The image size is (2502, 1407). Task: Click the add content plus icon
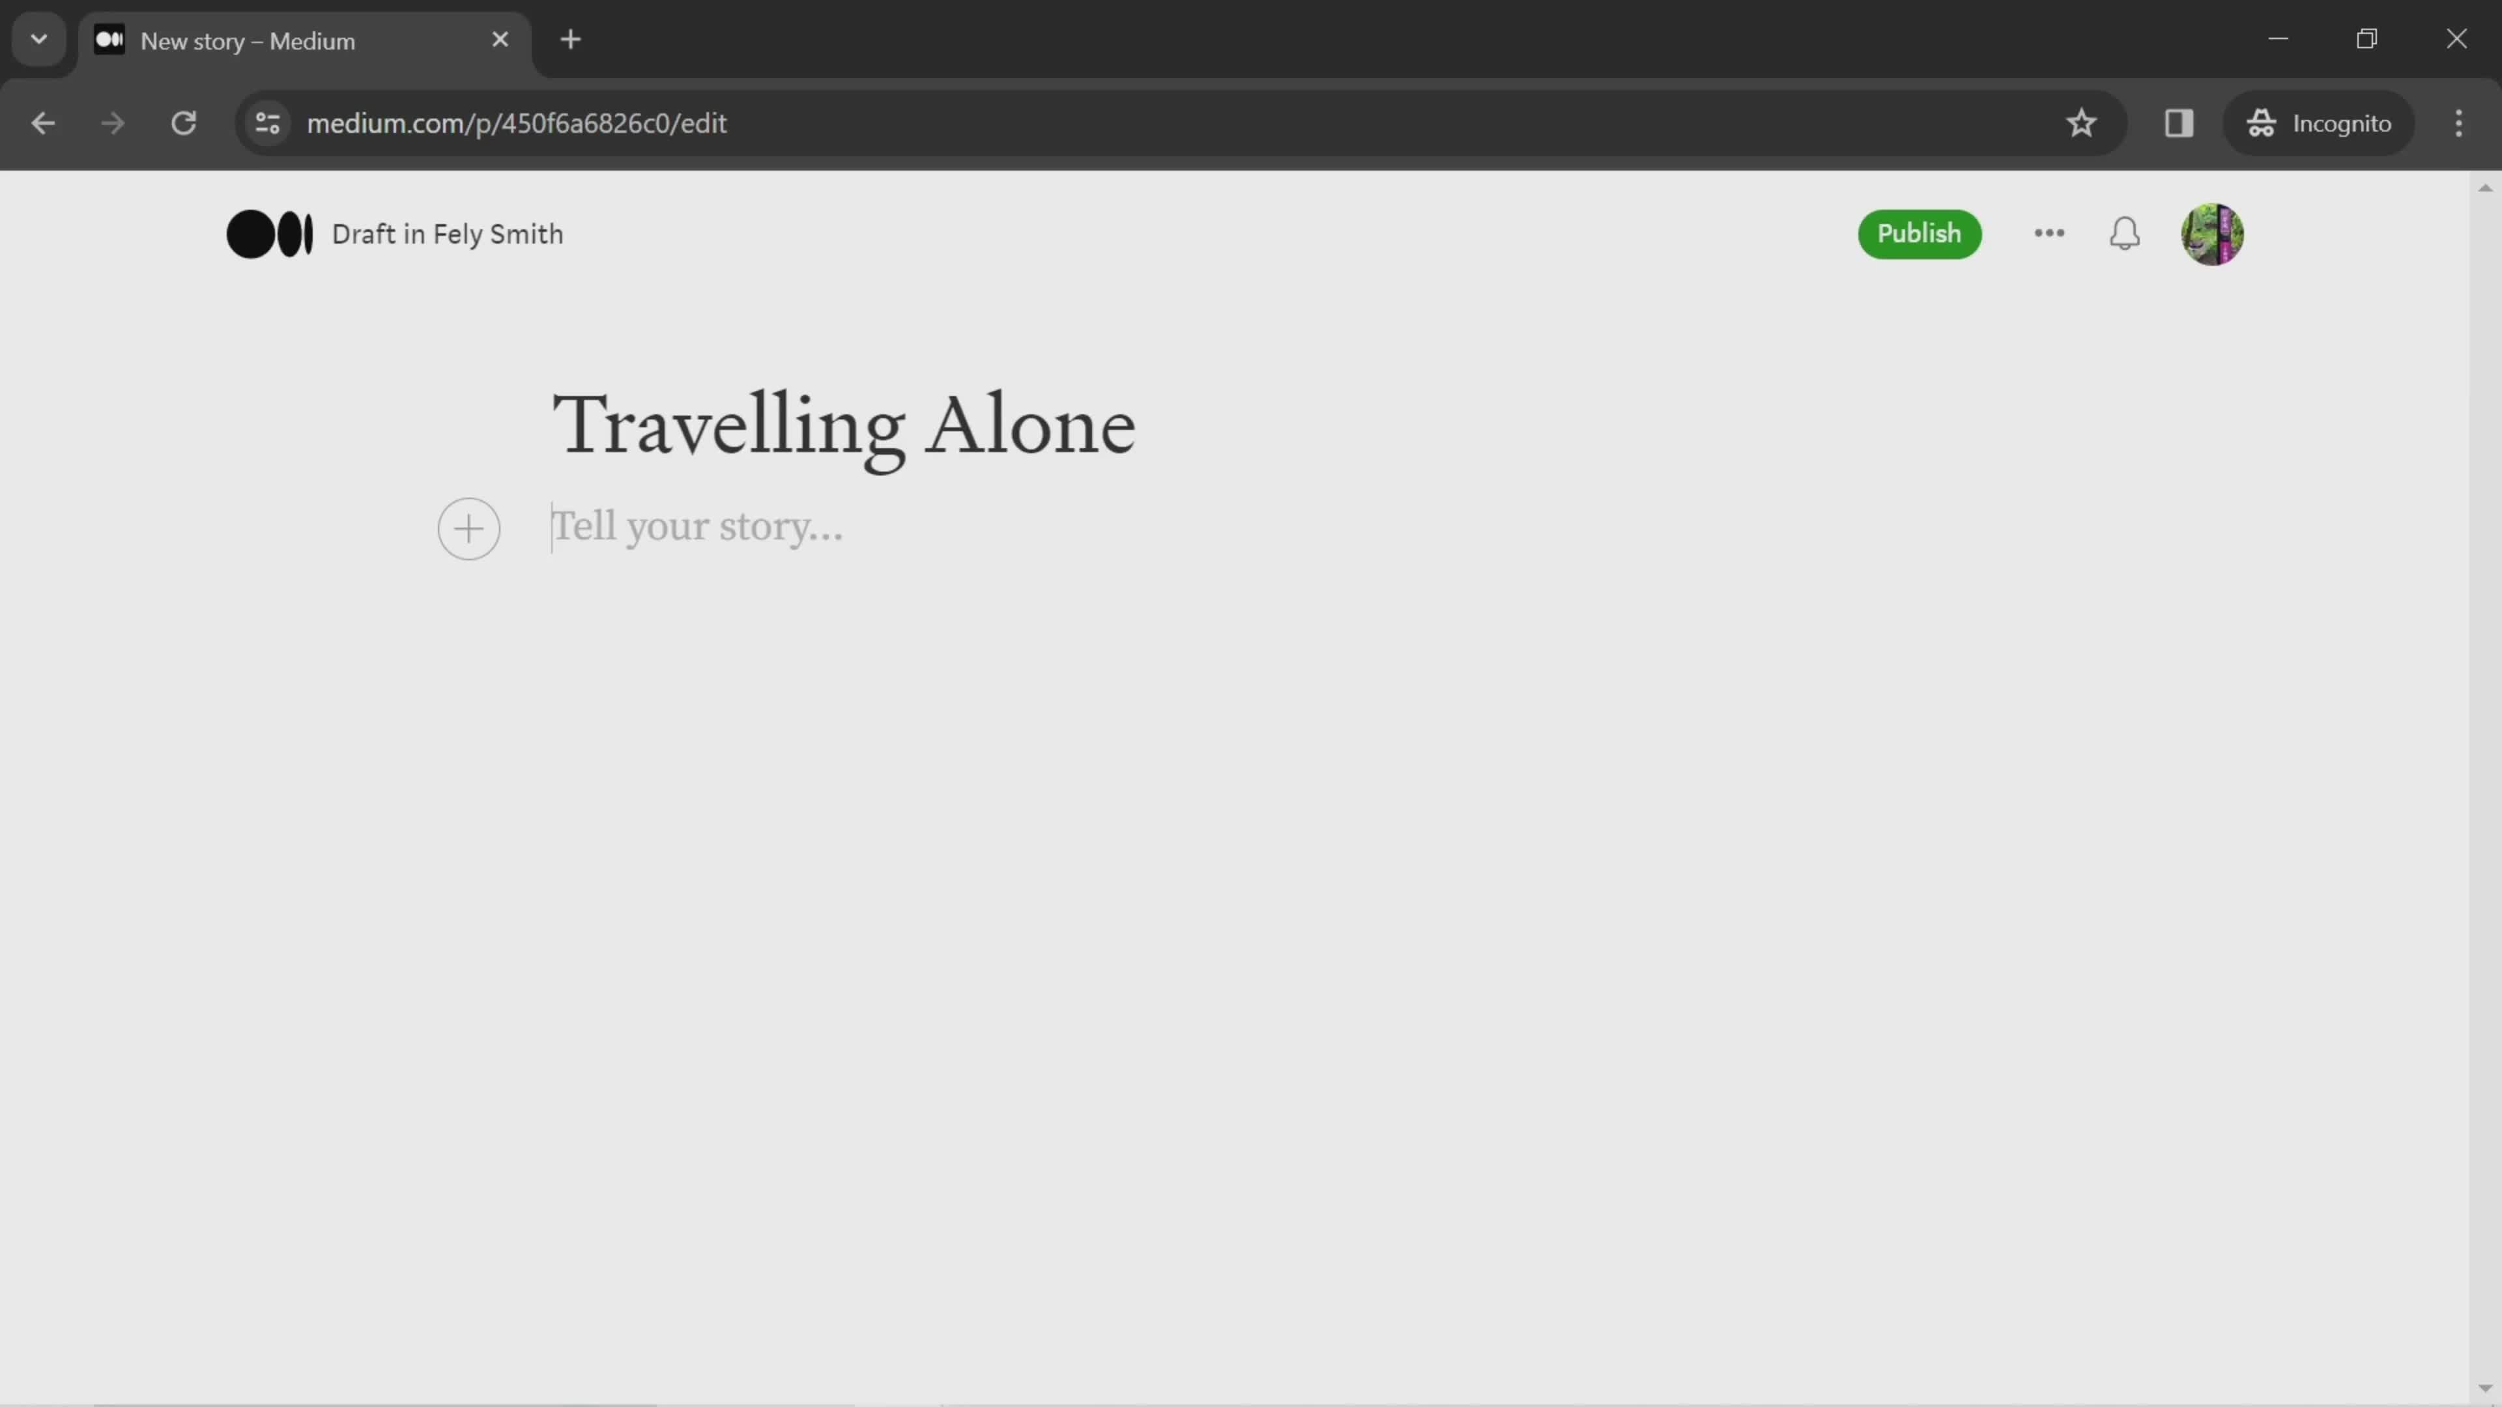click(x=467, y=529)
